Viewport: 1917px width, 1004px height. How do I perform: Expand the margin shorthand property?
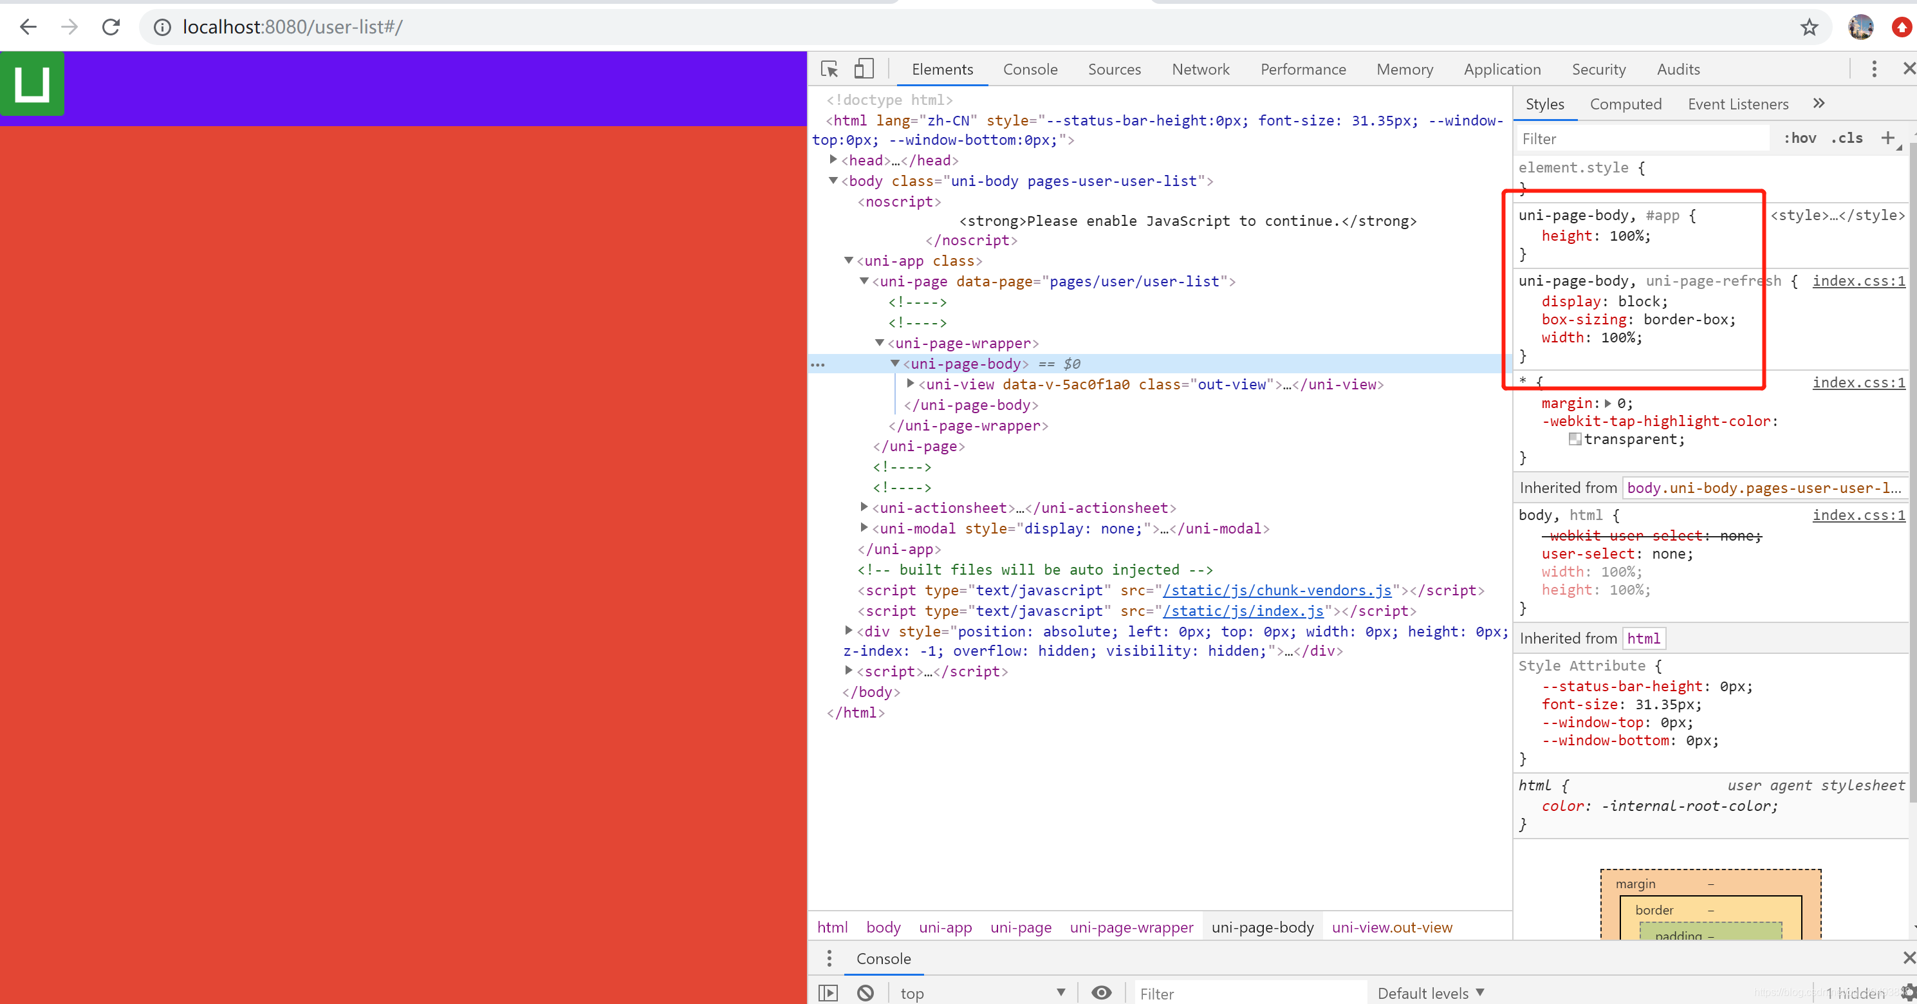click(x=1607, y=404)
